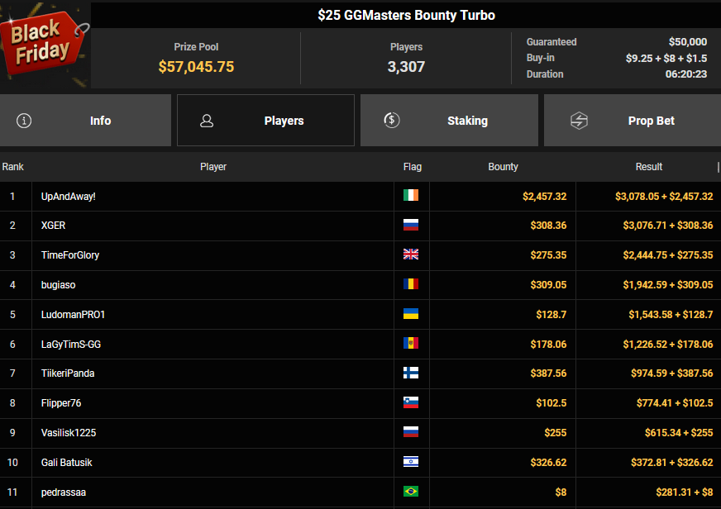The image size is (721, 509).
Task: Click Finland flag for TiikeriPanda
Action: point(410,373)
